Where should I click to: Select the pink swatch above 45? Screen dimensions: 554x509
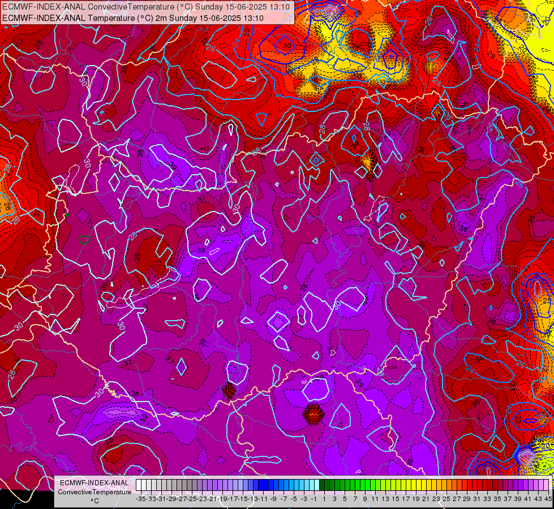coord(547,485)
